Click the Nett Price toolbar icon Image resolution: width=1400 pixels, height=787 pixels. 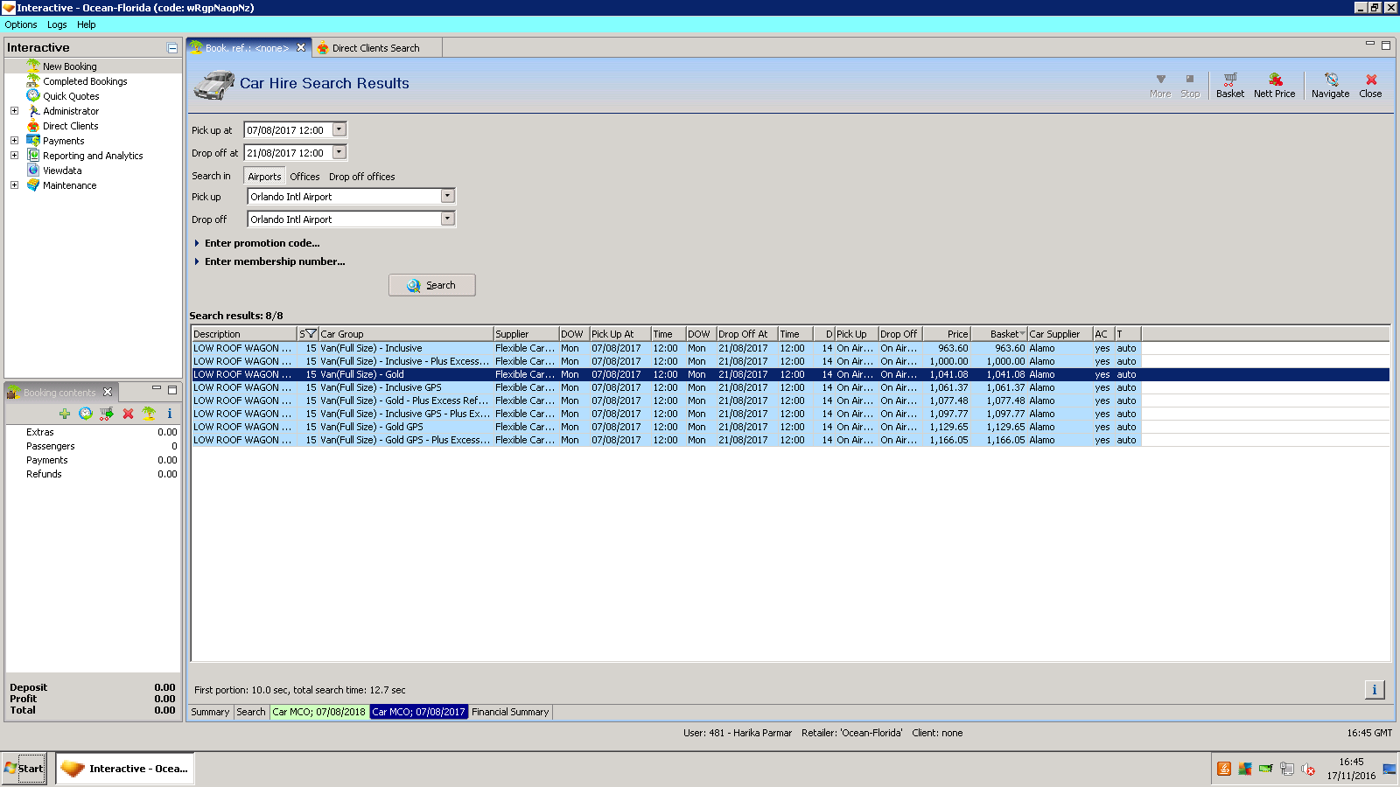[x=1274, y=85]
